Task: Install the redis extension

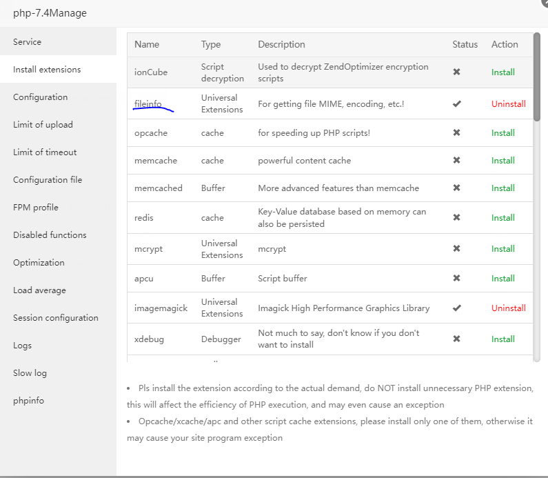Action: (x=503, y=217)
